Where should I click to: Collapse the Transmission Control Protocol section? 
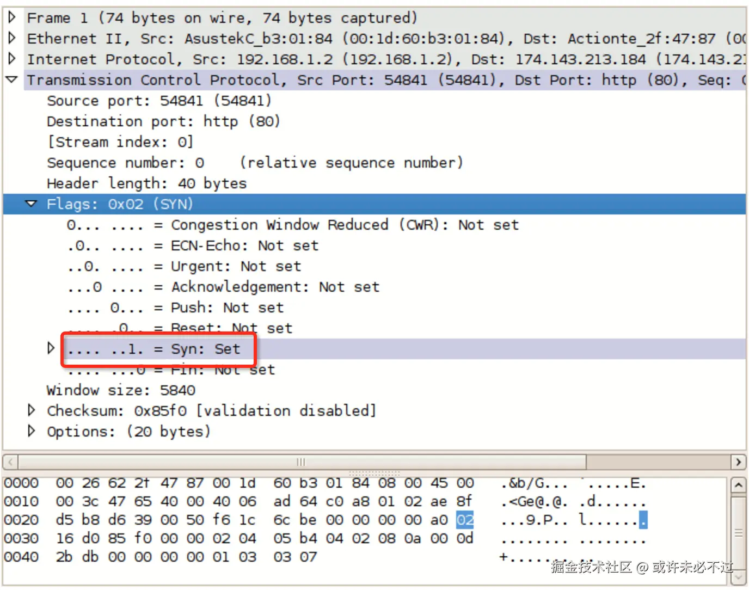[11, 79]
